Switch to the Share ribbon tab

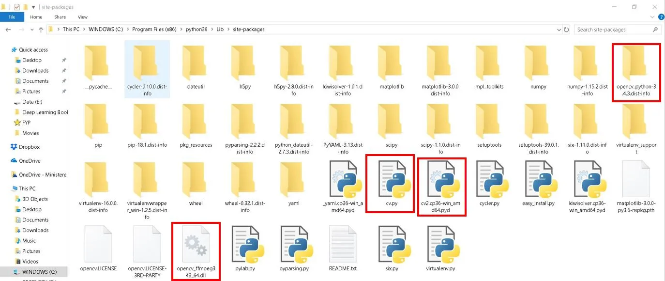[x=60, y=17]
